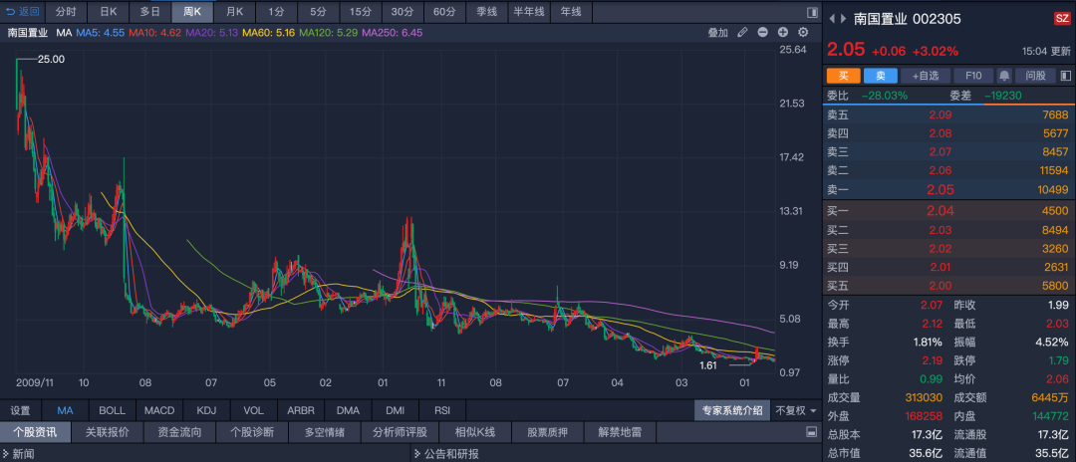Go to previous stock with left arrow
The image size is (1076, 462).
click(832, 19)
